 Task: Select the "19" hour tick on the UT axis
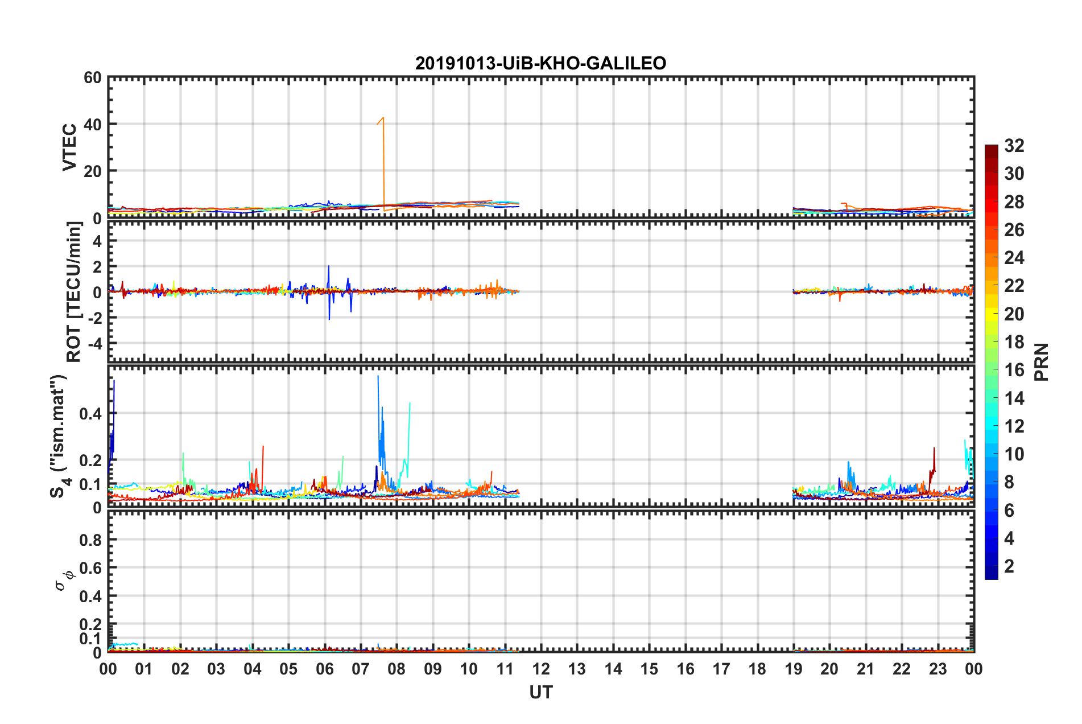tap(794, 669)
